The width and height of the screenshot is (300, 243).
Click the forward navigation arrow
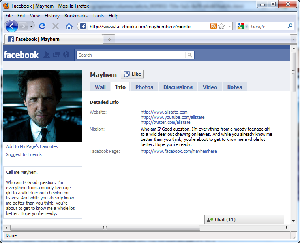(x=24, y=26)
